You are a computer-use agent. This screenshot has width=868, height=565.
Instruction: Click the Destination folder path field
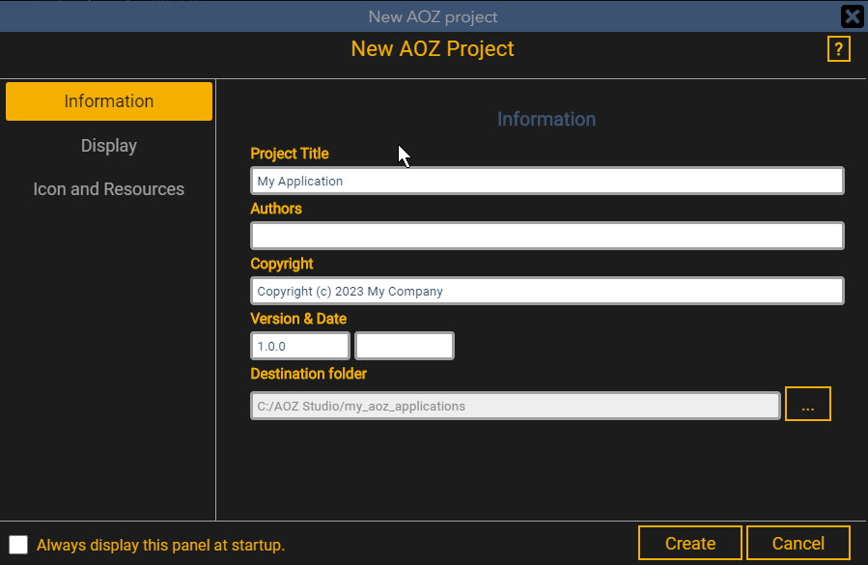(515, 406)
